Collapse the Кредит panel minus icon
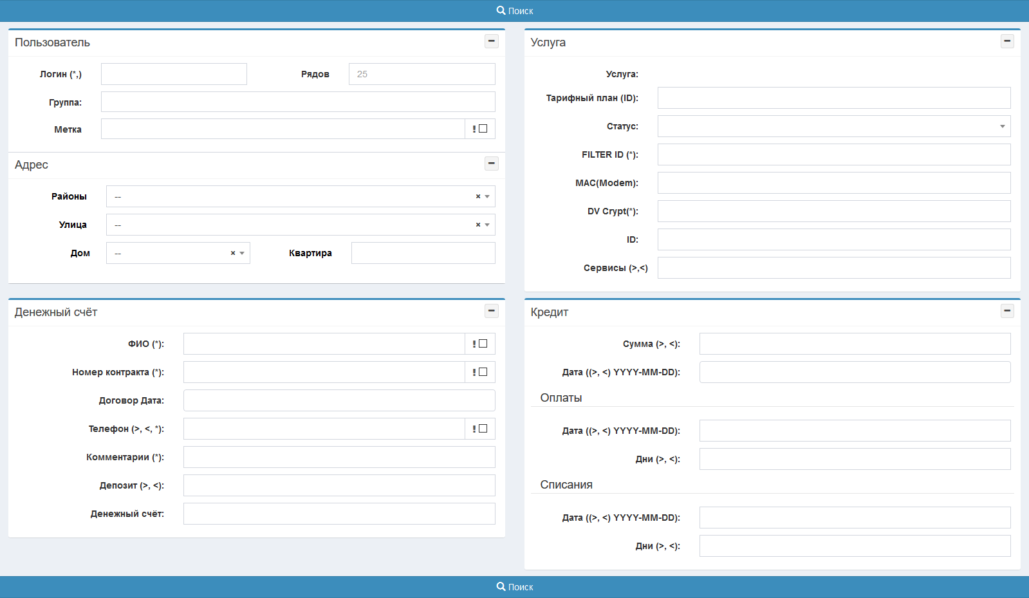Screen dimensions: 1029x598 click(x=1007, y=311)
